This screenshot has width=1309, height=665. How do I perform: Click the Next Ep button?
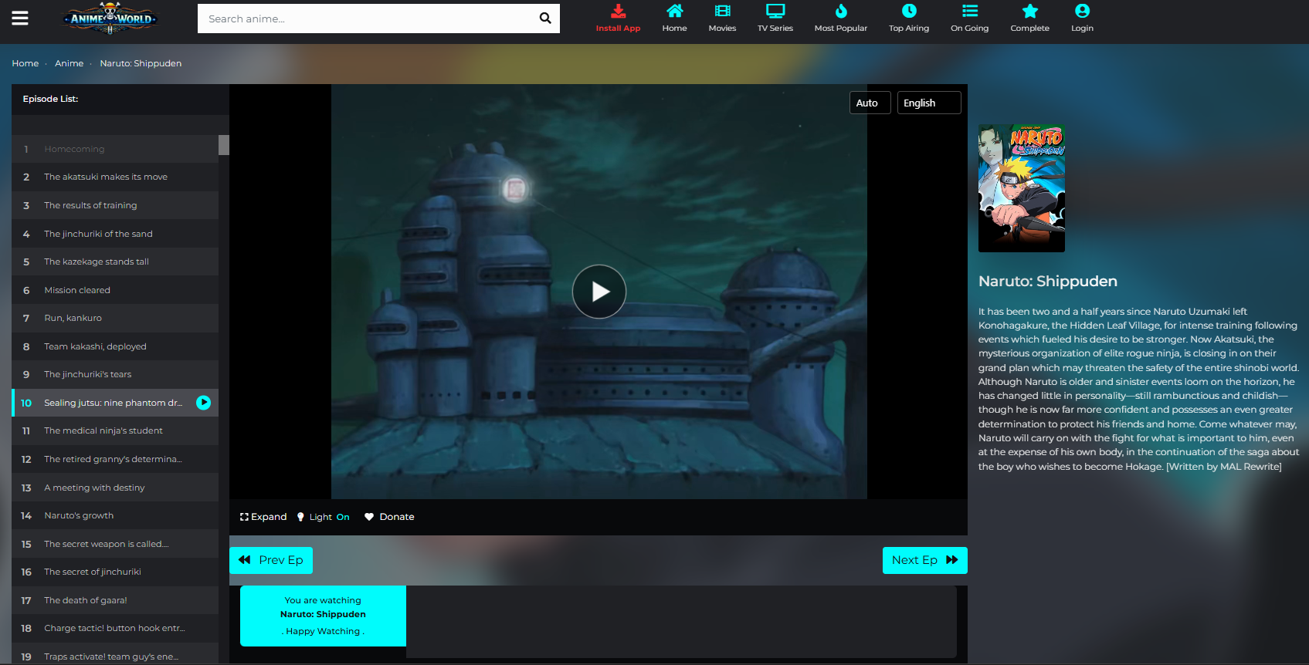click(x=924, y=560)
